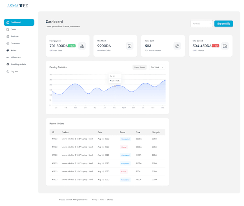Click the wallet icon in Total Earned card
The height and width of the screenshot is (206, 244).
(225, 46)
